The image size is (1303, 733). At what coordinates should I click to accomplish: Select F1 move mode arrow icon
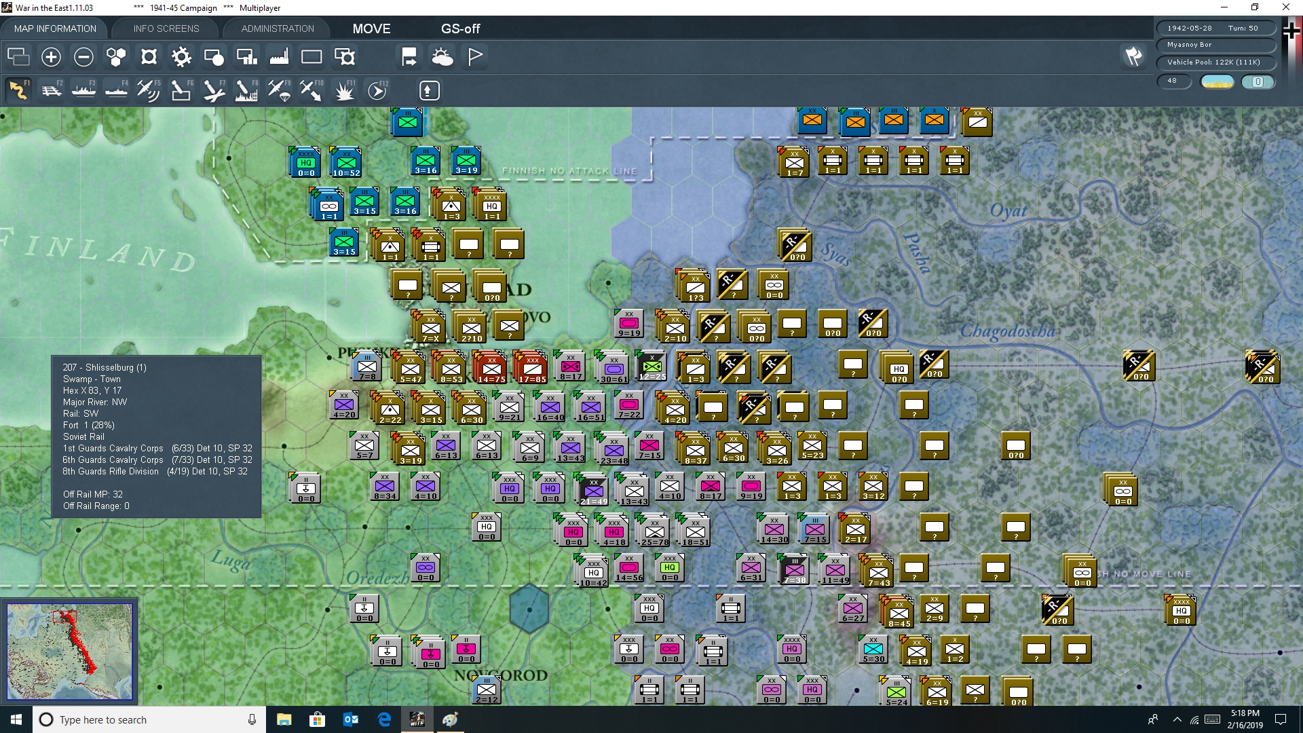coord(18,90)
